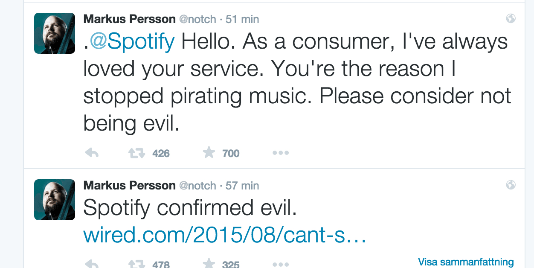Open the "57 min" timestamp permalink

click(242, 186)
